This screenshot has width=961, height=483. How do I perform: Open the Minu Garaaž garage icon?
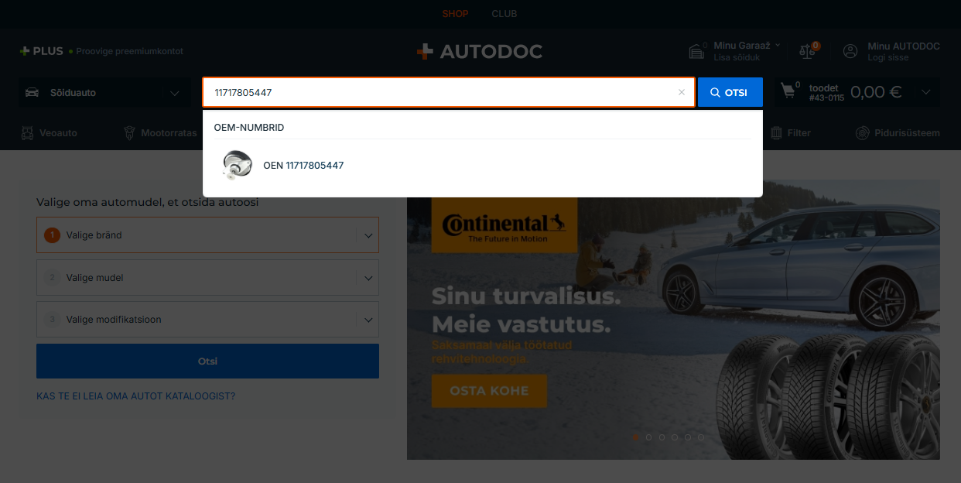click(x=698, y=51)
